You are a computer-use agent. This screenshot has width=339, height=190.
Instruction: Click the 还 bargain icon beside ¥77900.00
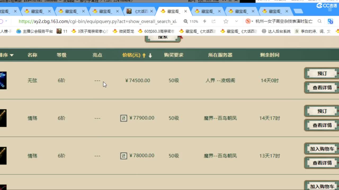(x=124, y=118)
